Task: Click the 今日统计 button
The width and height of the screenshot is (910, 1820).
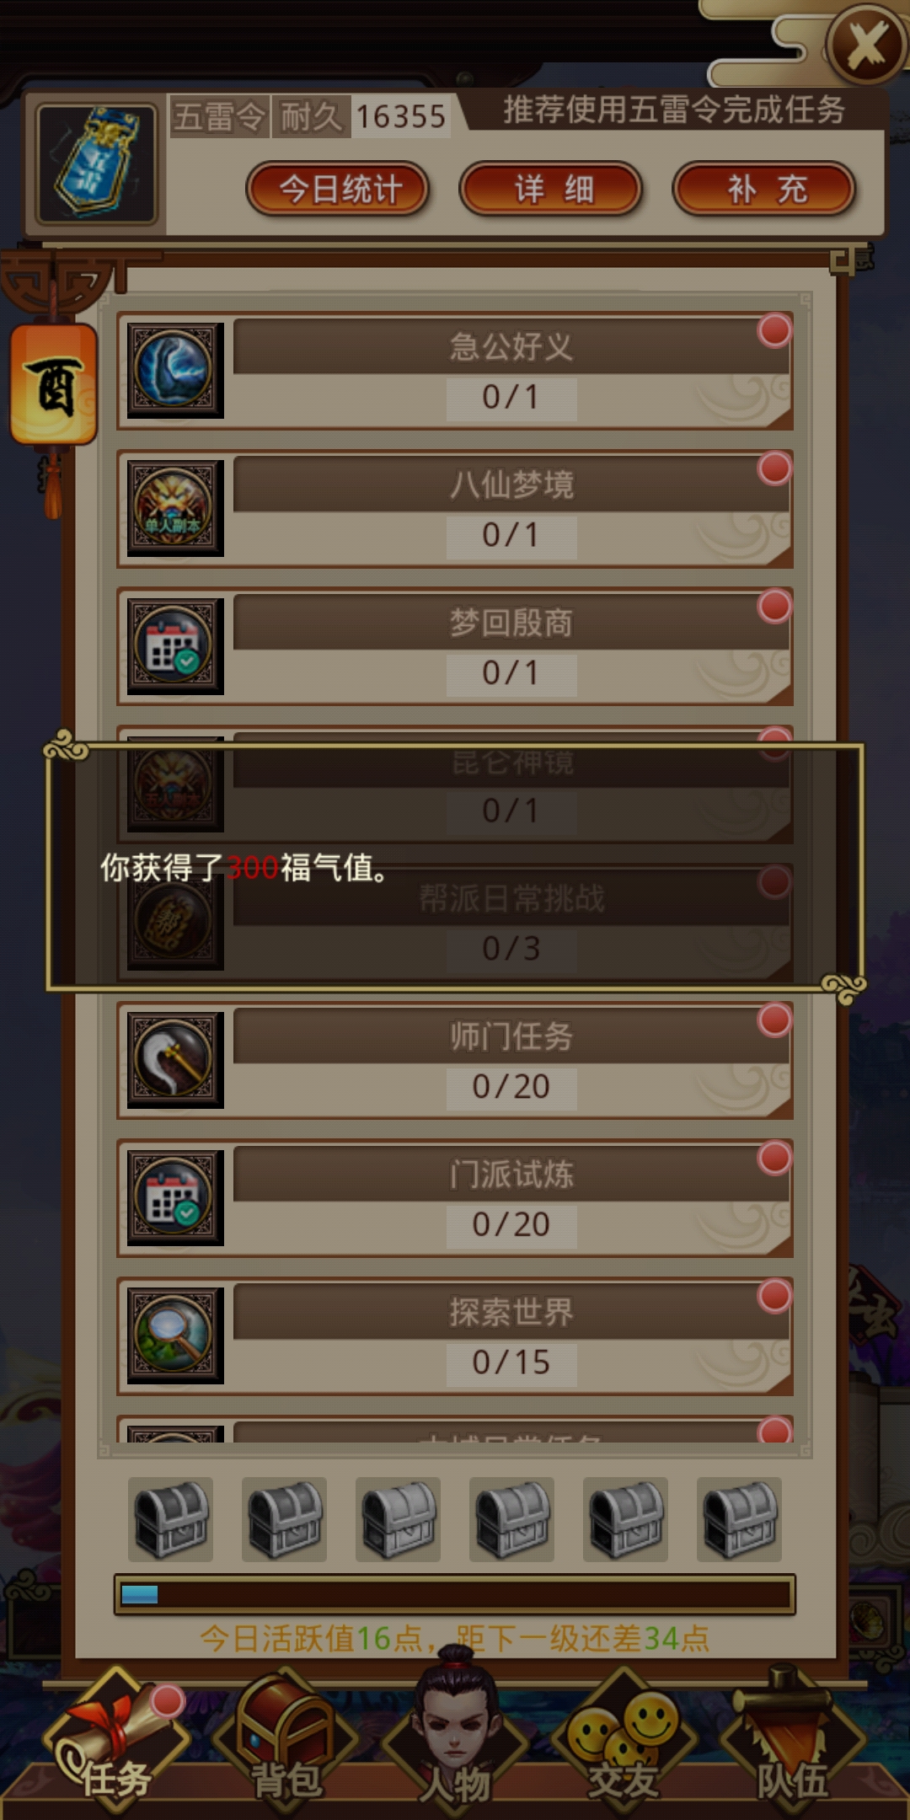Action: (339, 189)
